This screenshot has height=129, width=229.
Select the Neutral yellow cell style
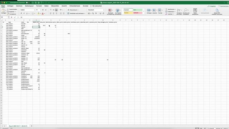pos(128,13)
